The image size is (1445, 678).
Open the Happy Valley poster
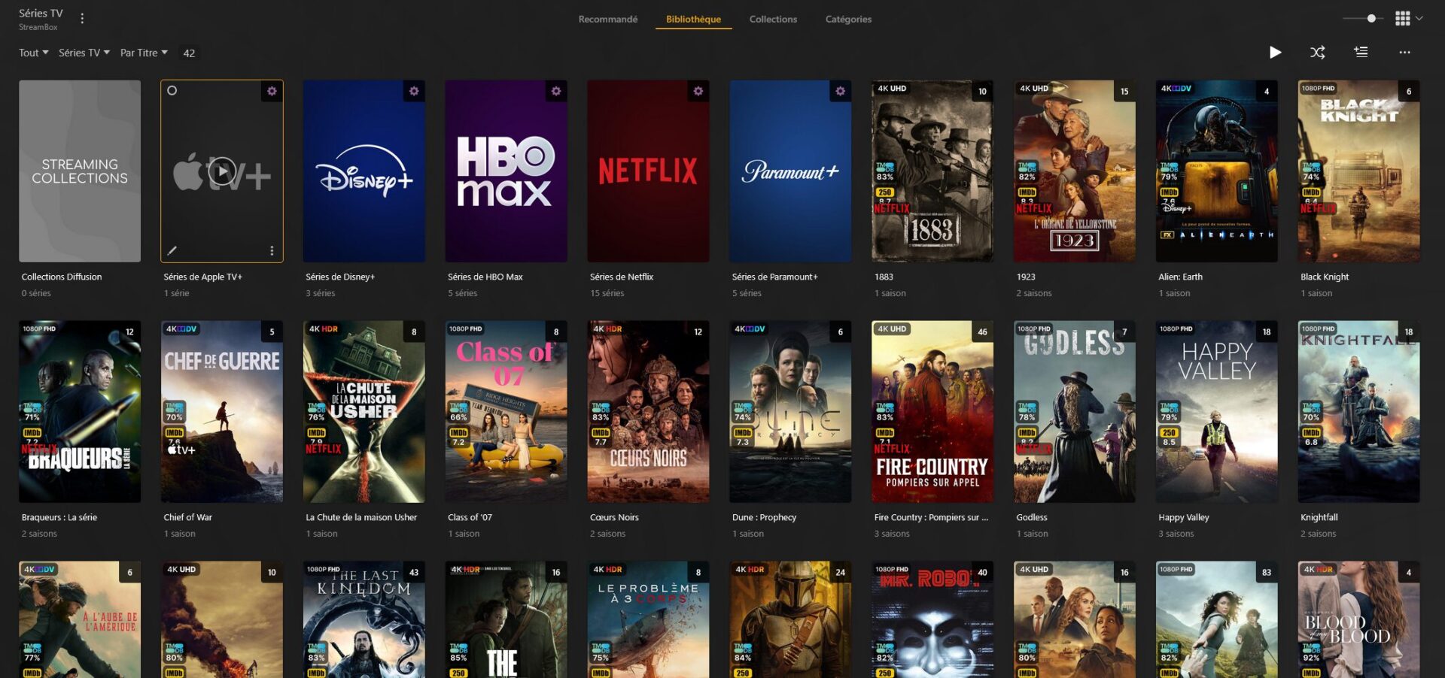(1217, 412)
